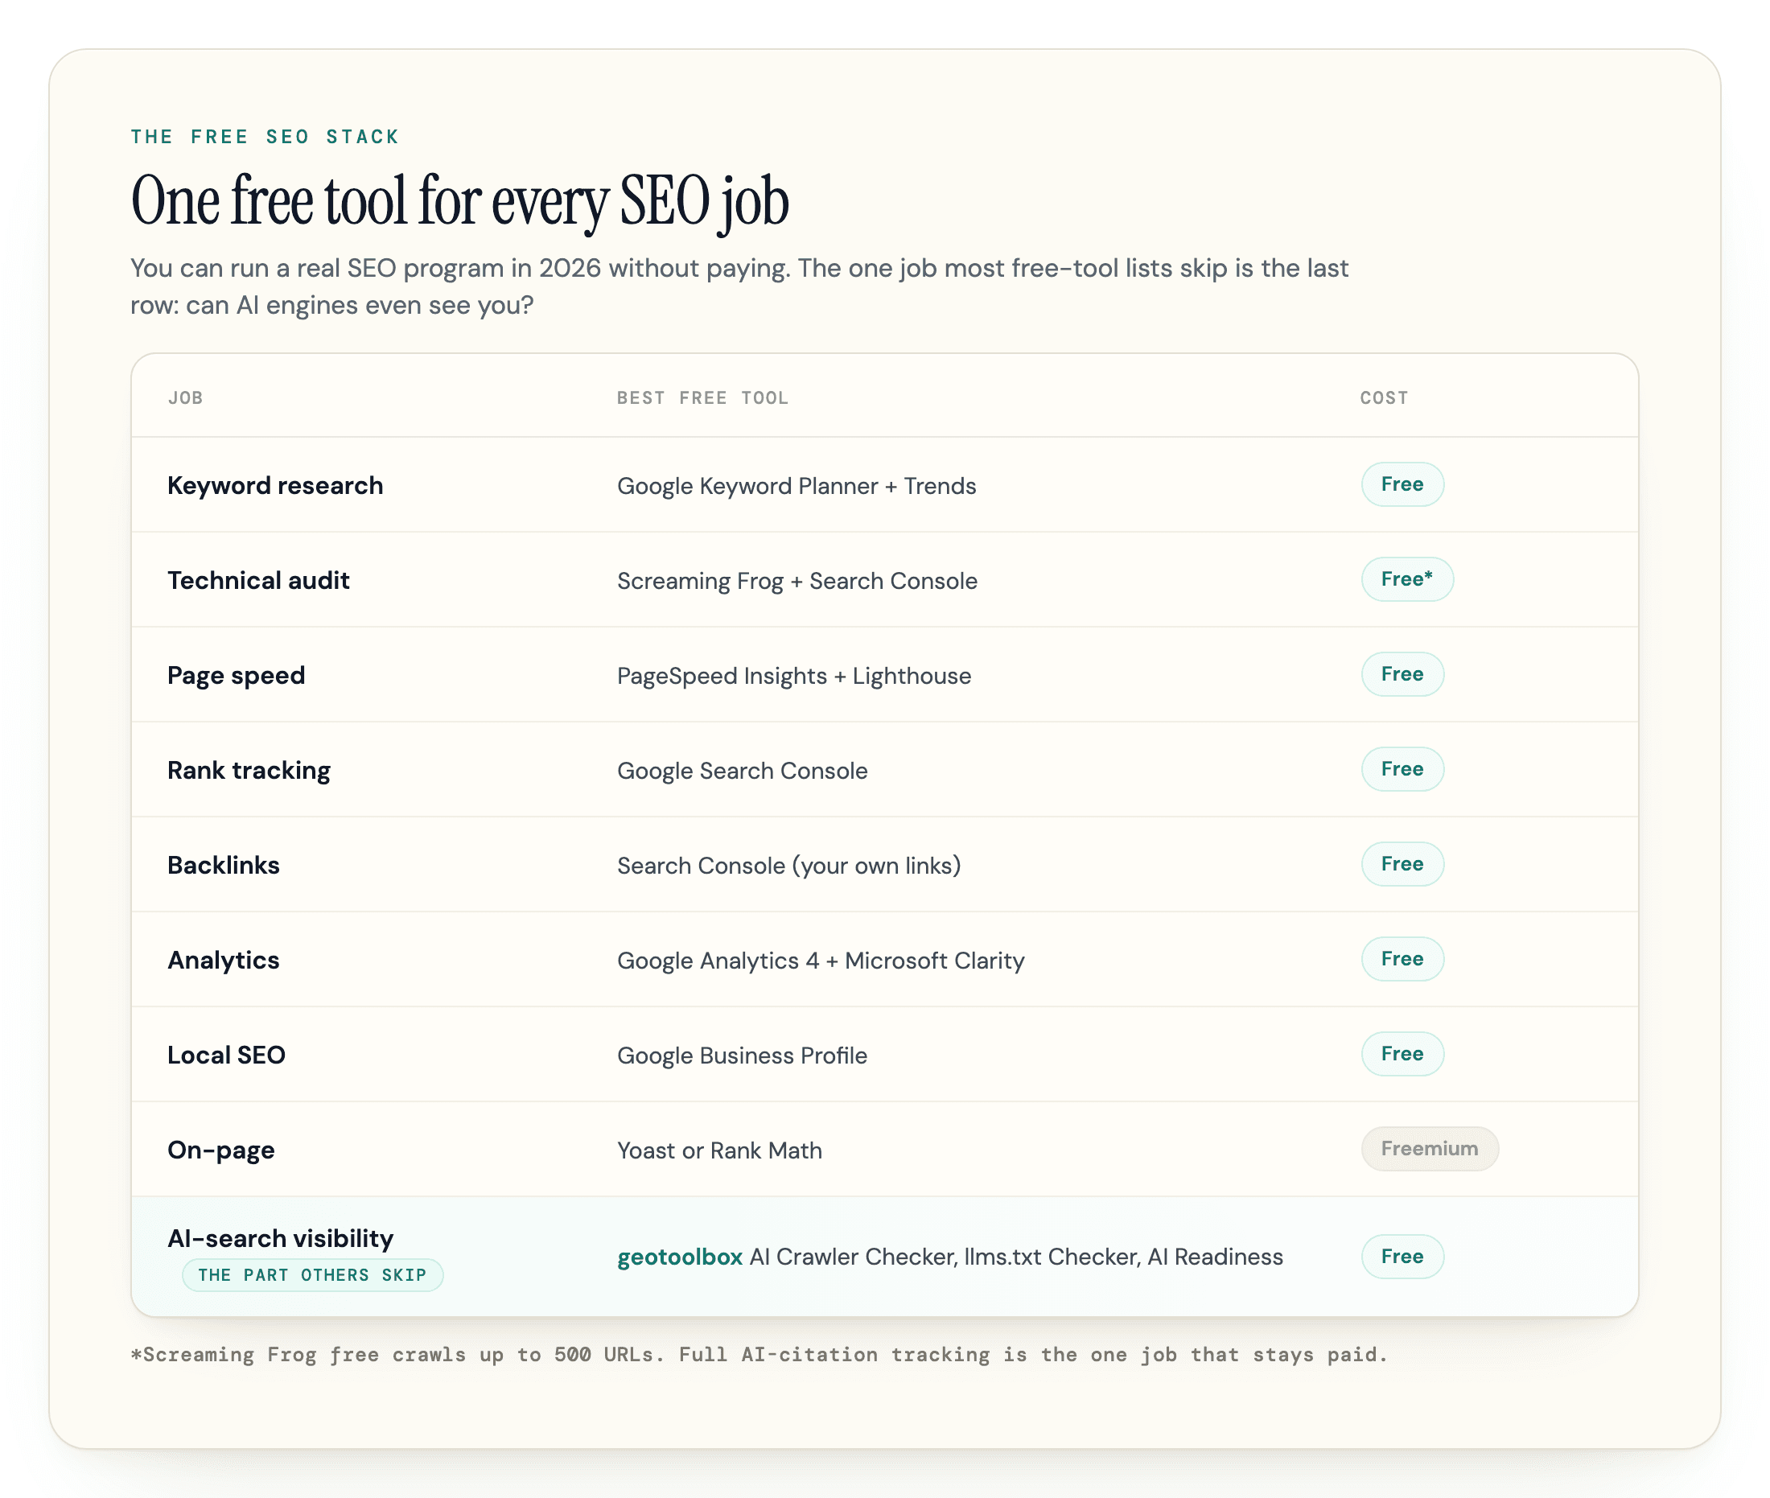The height and width of the screenshot is (1498, 1770).
Task: Click the geotoolbox link in the last row
Action: coord(680,1257)
